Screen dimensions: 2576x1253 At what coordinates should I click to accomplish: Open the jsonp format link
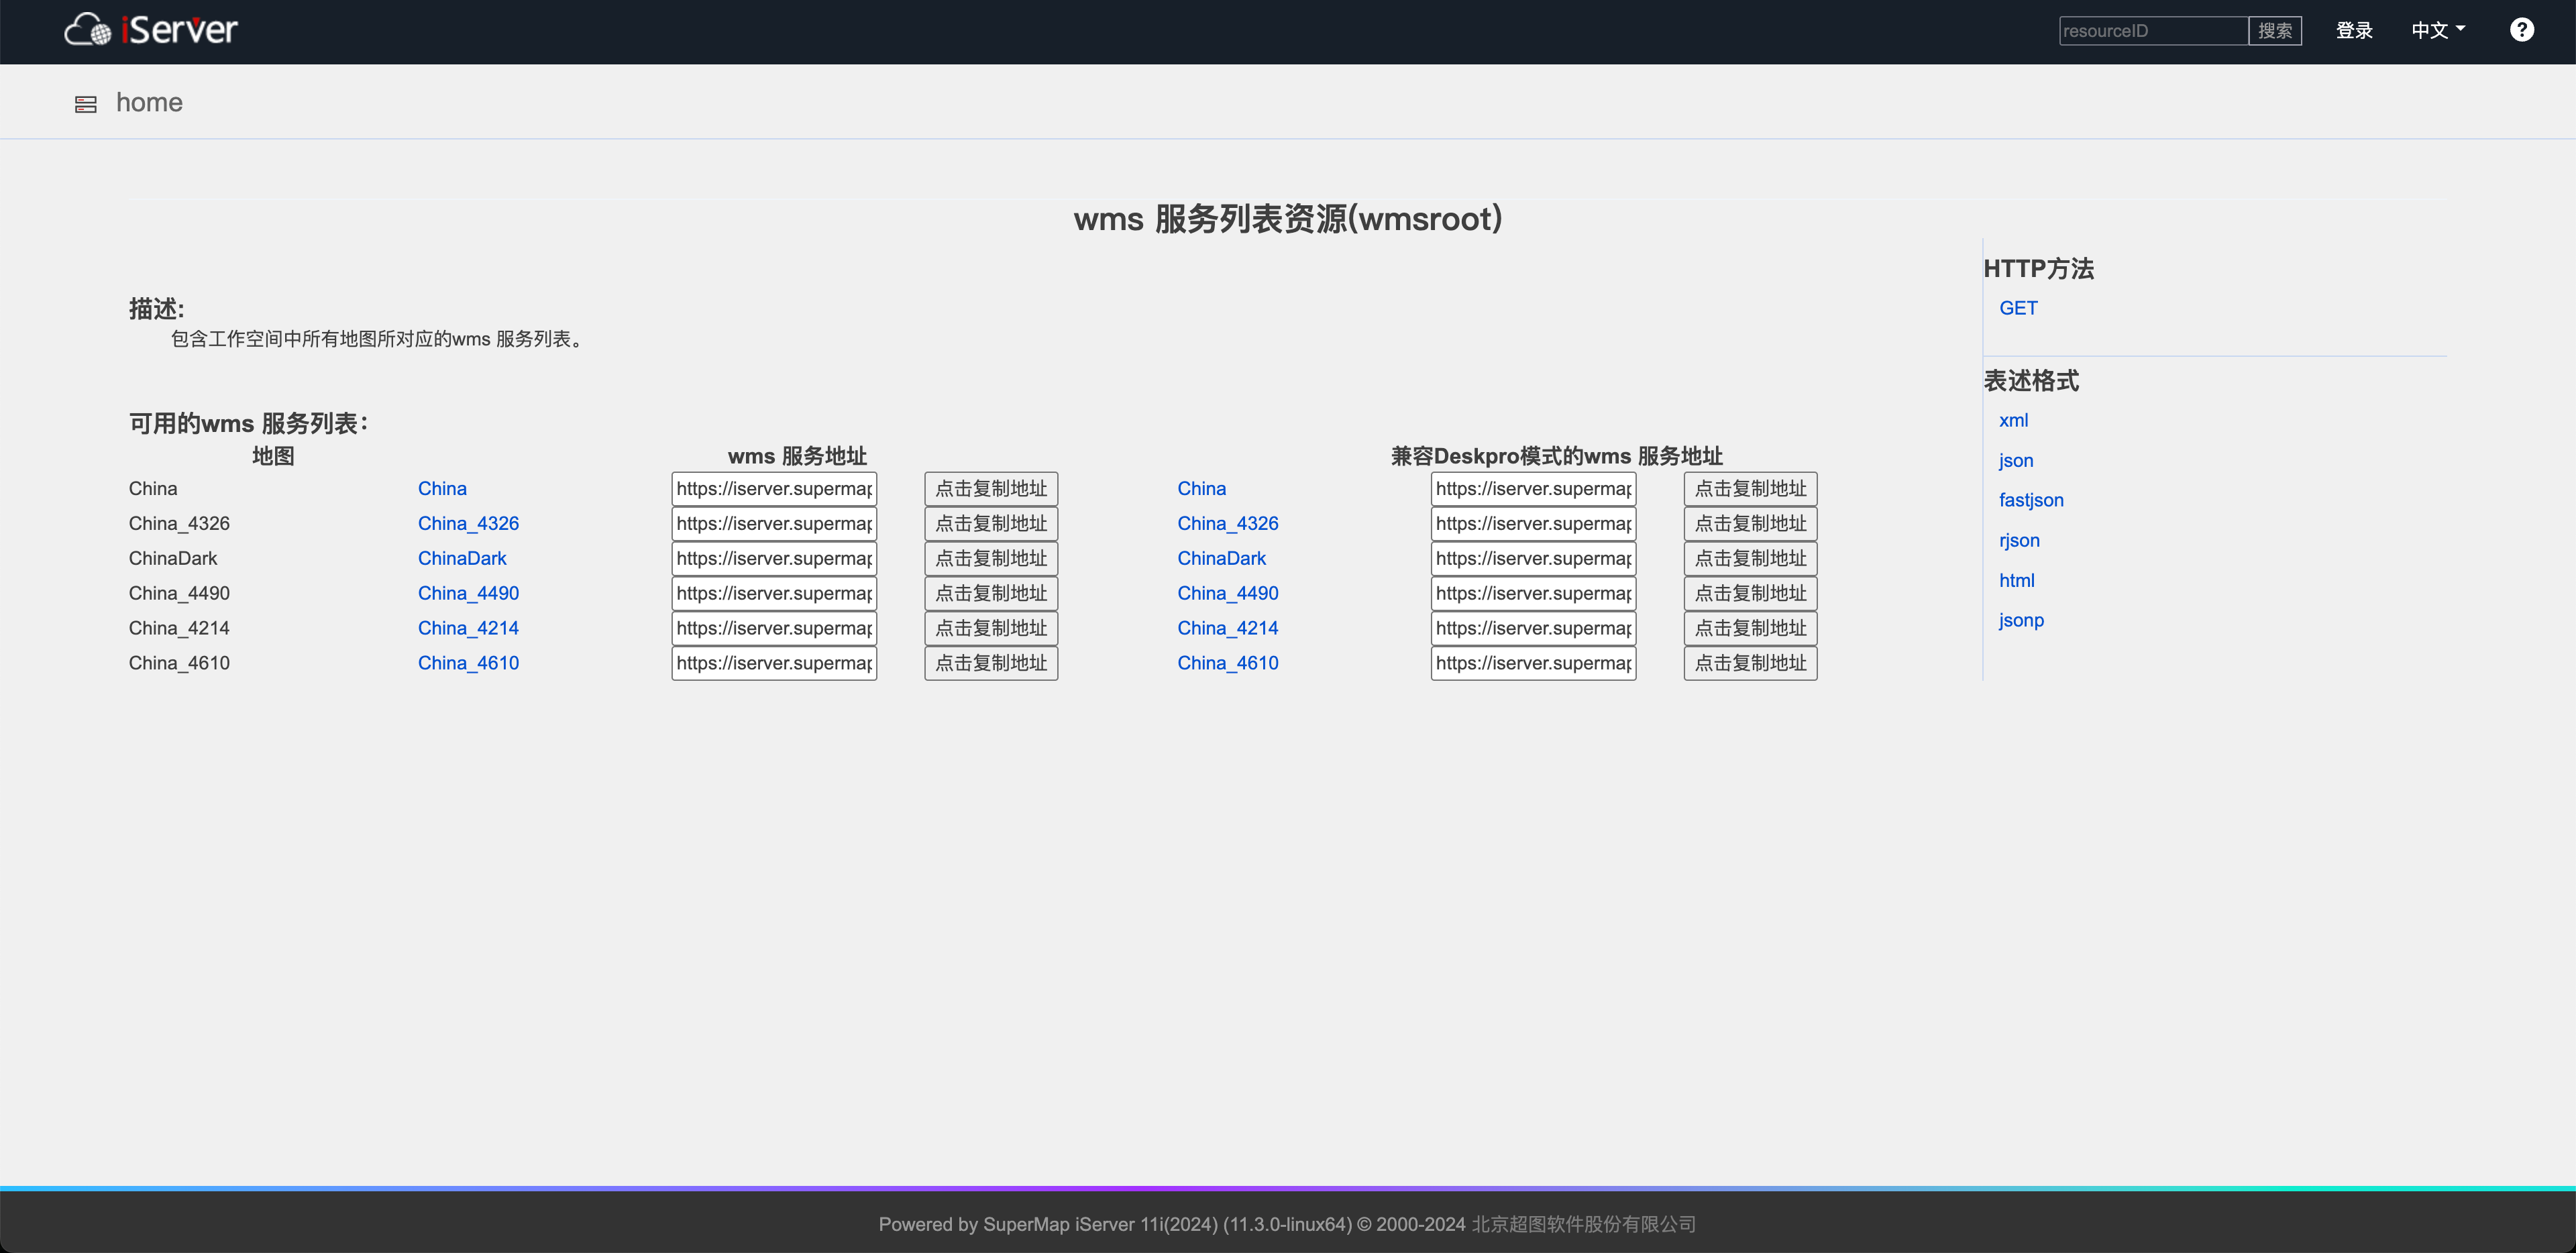(2021, 620)
